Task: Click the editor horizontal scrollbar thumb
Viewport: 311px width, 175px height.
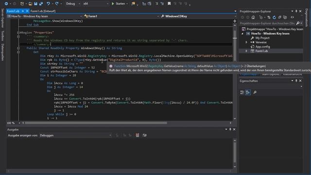Action: click(96, 123)
